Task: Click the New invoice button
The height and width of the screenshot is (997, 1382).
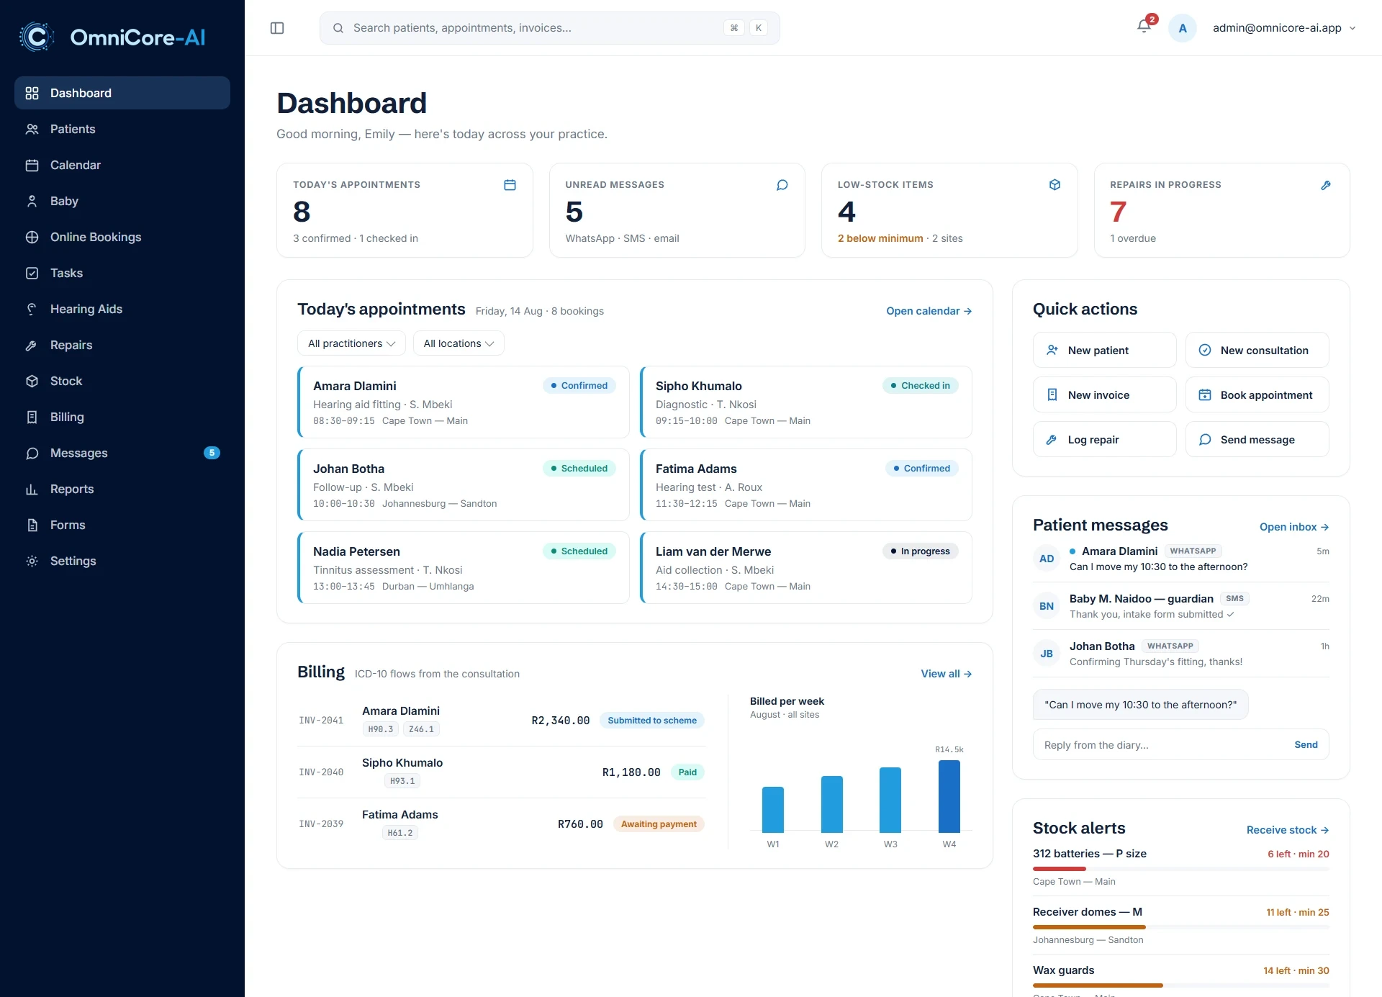Action: tap(1105, 394)
